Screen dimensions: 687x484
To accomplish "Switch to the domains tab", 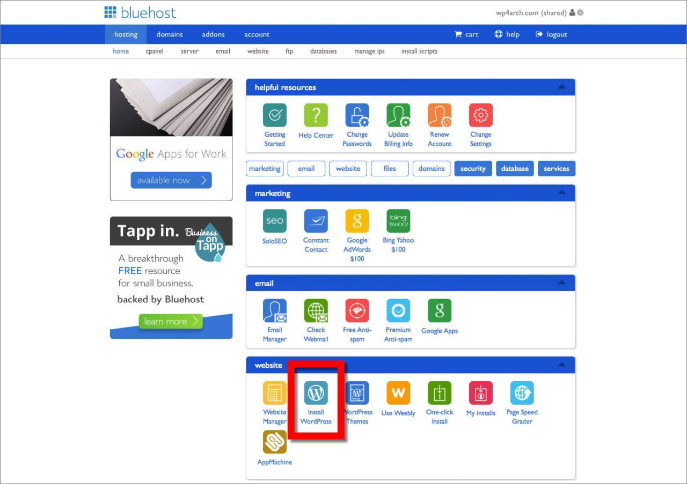I will tap(170, 34).
